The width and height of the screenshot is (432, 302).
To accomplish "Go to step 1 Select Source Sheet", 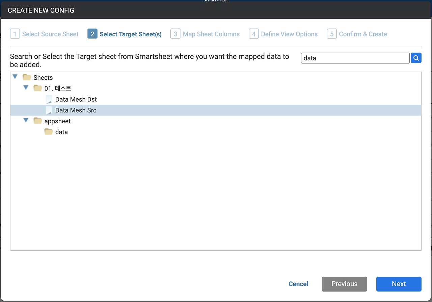I will pyautogui.click(x=44, y=34).
